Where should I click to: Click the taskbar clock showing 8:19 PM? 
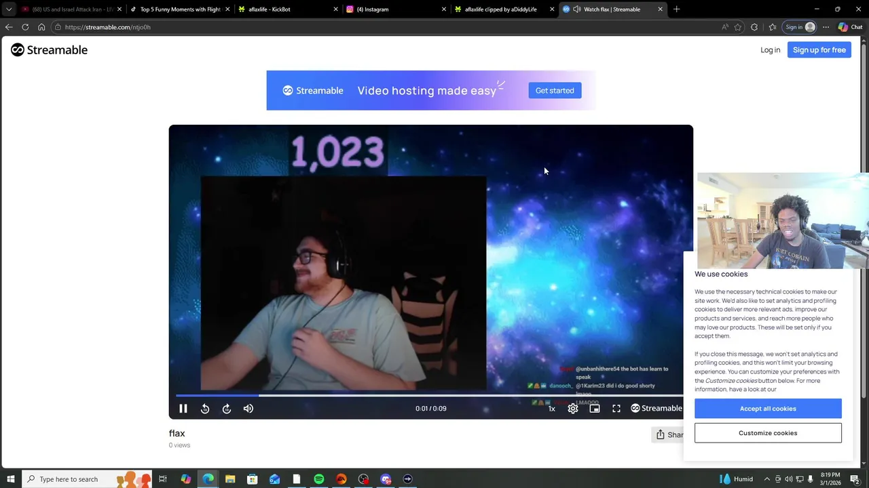pos(830,479)
